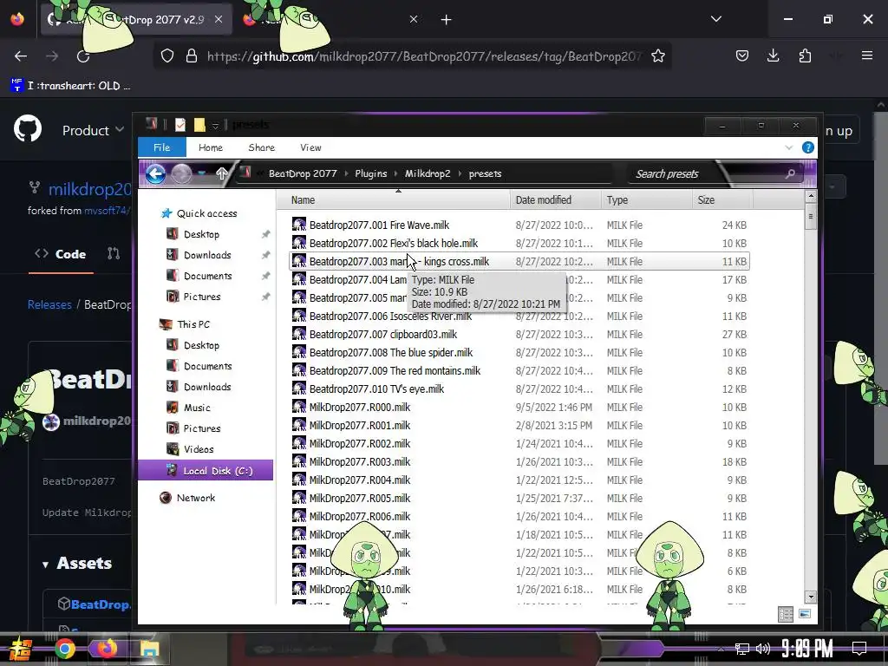The width and height of the screenshot is (888, 666).
Task: Open a new Firefox tab
Action: 447,20
